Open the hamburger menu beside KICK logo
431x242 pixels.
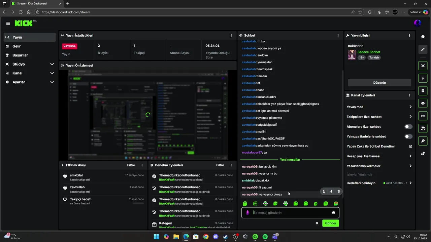8,23
